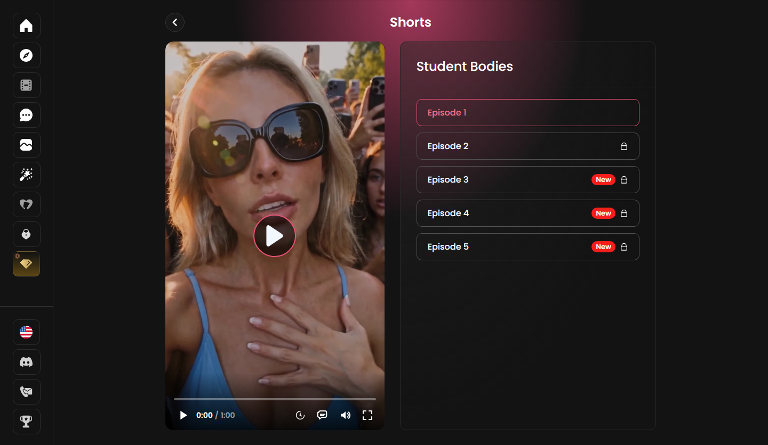Viewport: 768px width, 445px height.
Task: Select Episode 1
Action: [528, 112]
